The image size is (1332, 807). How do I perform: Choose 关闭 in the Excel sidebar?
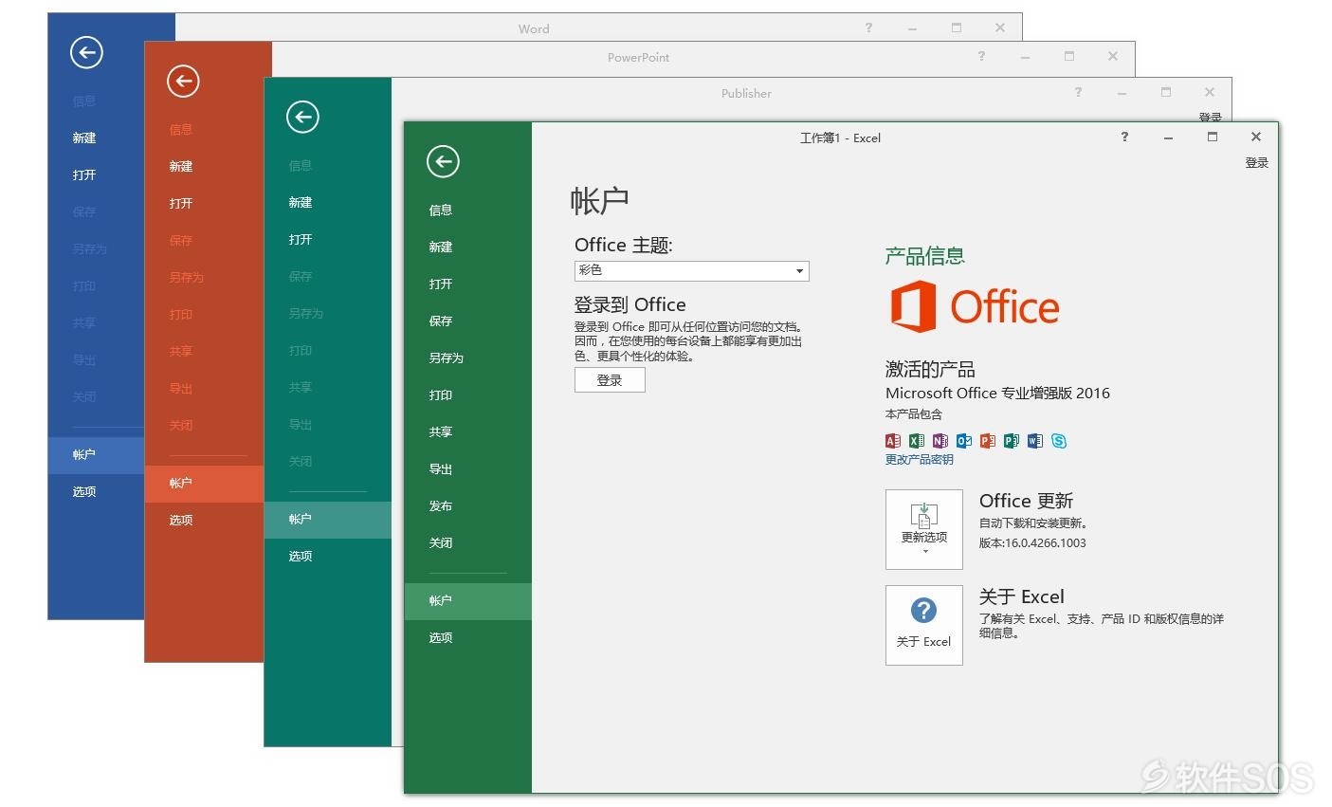coord(441,543)
